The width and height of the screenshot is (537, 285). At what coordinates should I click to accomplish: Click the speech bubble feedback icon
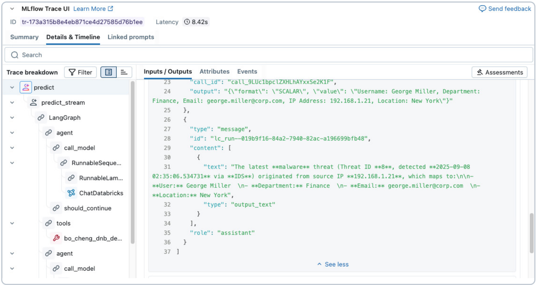point(482,8)
